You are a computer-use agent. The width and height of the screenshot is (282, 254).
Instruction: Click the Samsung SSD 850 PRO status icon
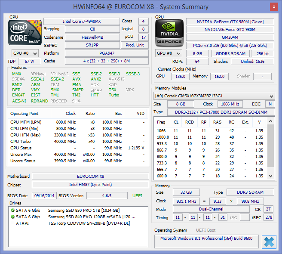(x=12, y=210)
